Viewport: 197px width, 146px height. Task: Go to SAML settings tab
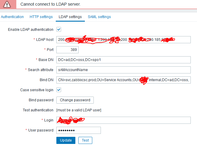(99, 17)
